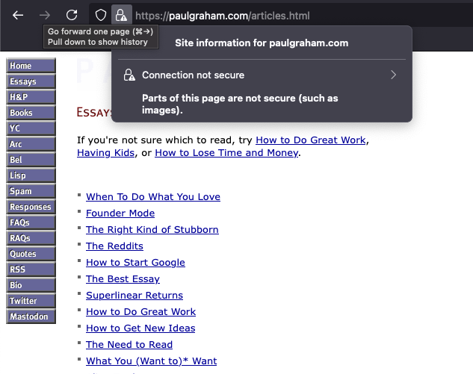Click the 'Parts of this page are not secure' message
Image resolution: width=473 pixels, height=374 pixels.
coord(240,105)
